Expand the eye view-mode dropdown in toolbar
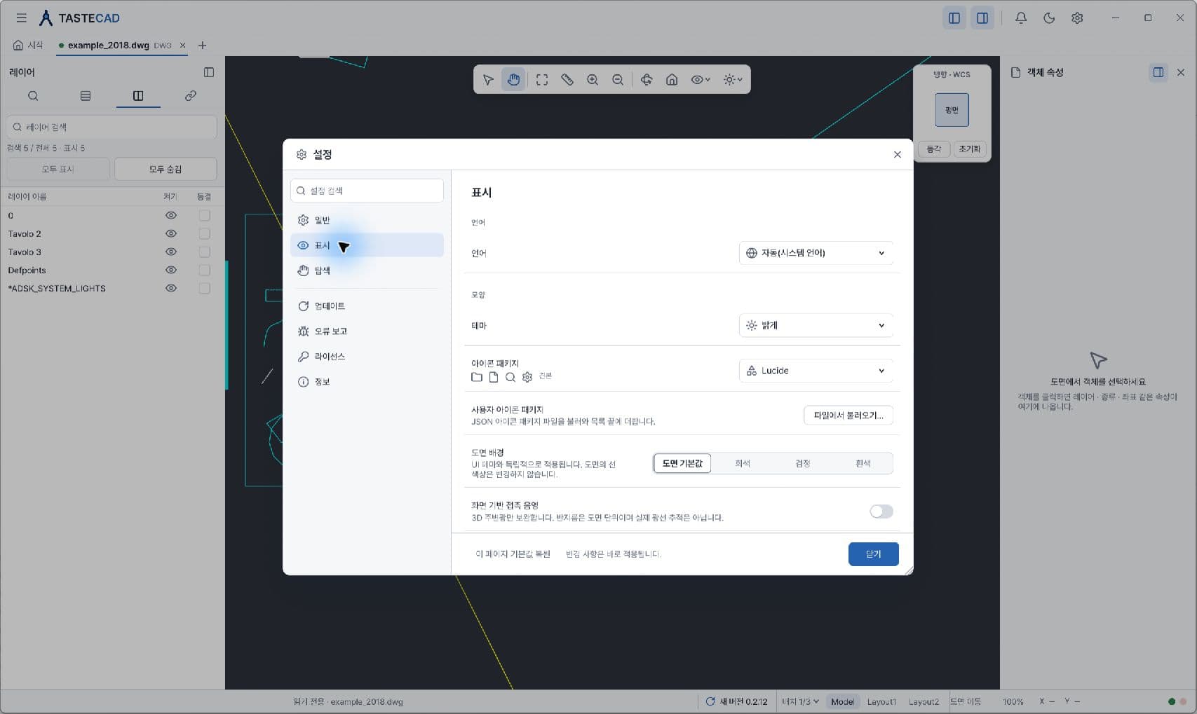This screenshot has width=1197, height=714. [x=701, y=80]
